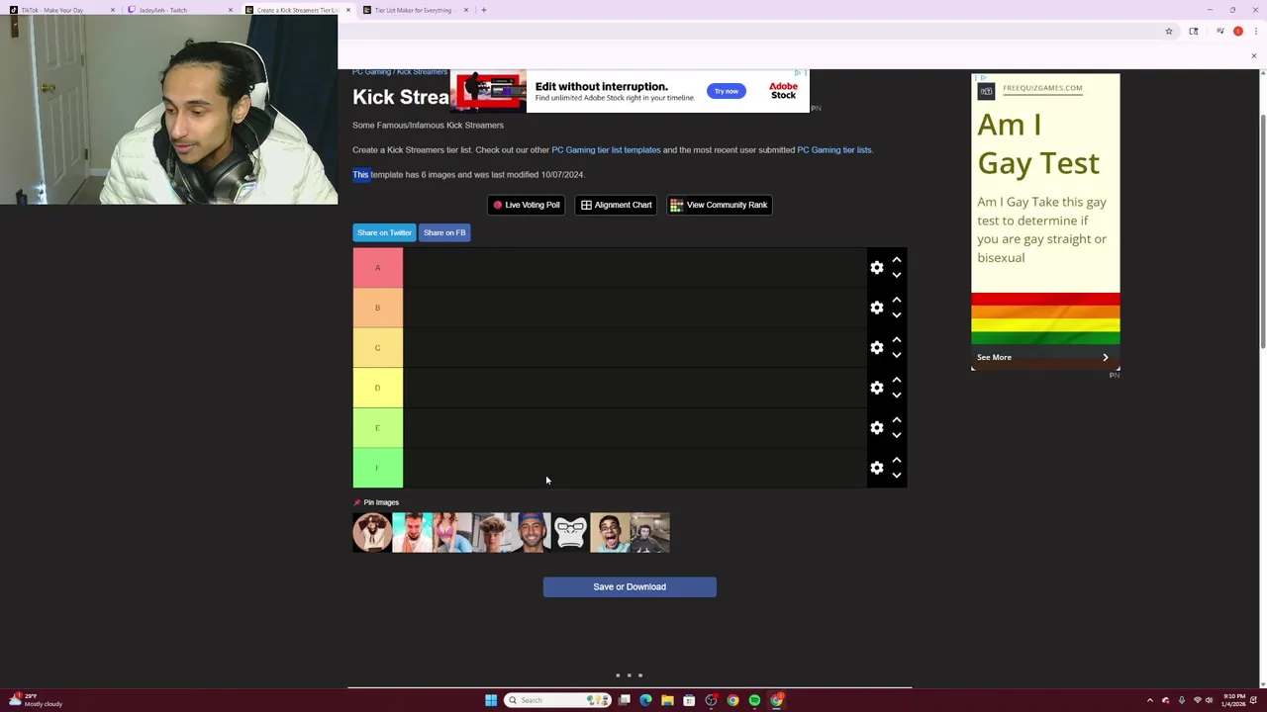Open Spotify from taskbar
This screenshot has width=1267, height=712.
coord(754,700)
